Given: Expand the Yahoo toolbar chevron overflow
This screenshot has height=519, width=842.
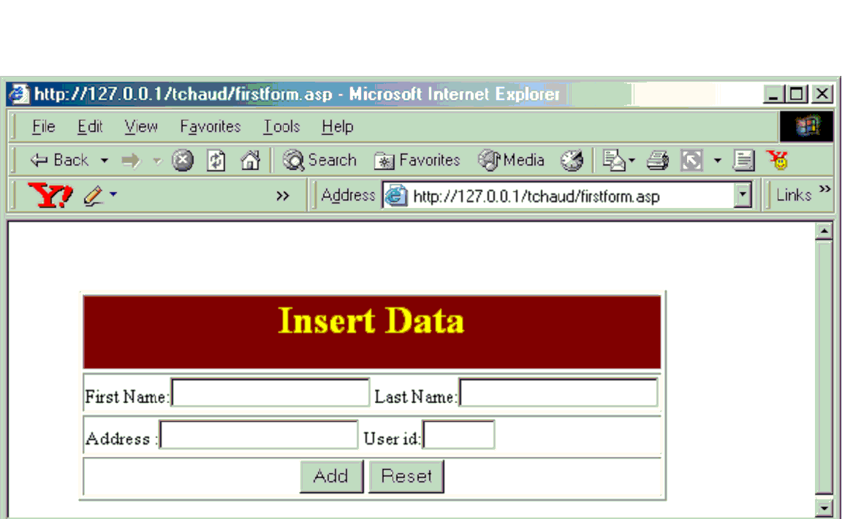Looking at the screenshot, I should tap(283, 196).
